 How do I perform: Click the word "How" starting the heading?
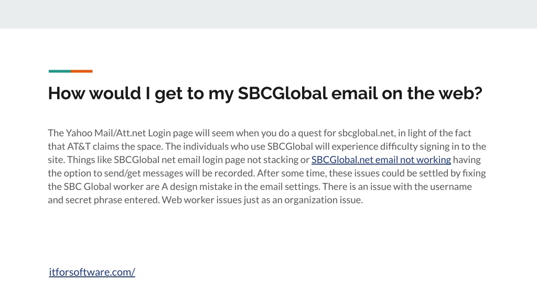pyautogui.click(x=67, y=93)
